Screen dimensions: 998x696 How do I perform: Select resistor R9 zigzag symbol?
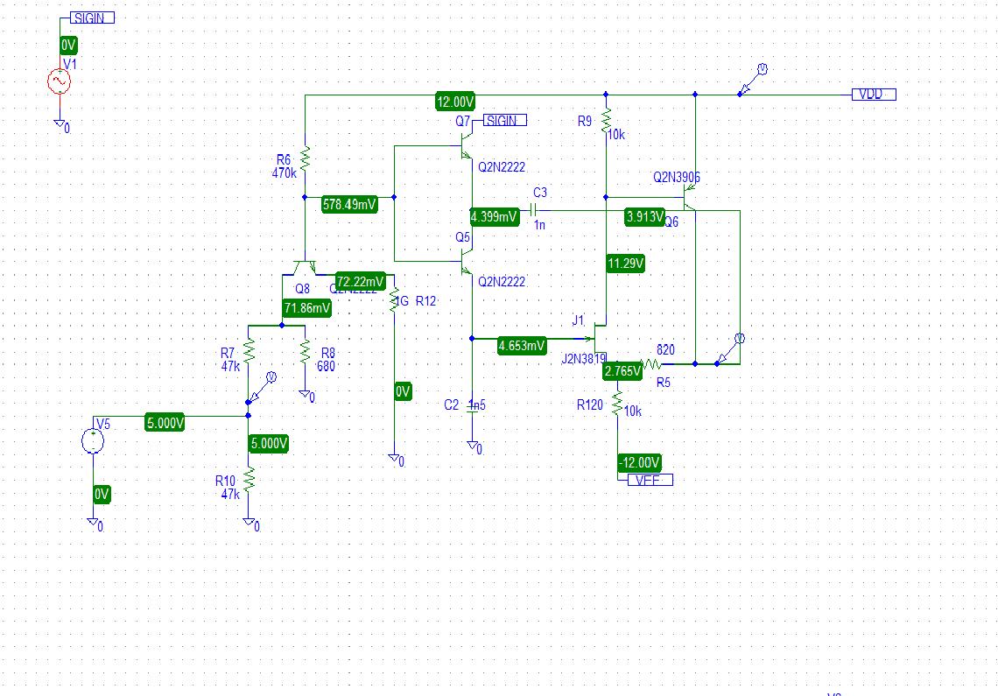pyautogui.click(x=606, y=120)
